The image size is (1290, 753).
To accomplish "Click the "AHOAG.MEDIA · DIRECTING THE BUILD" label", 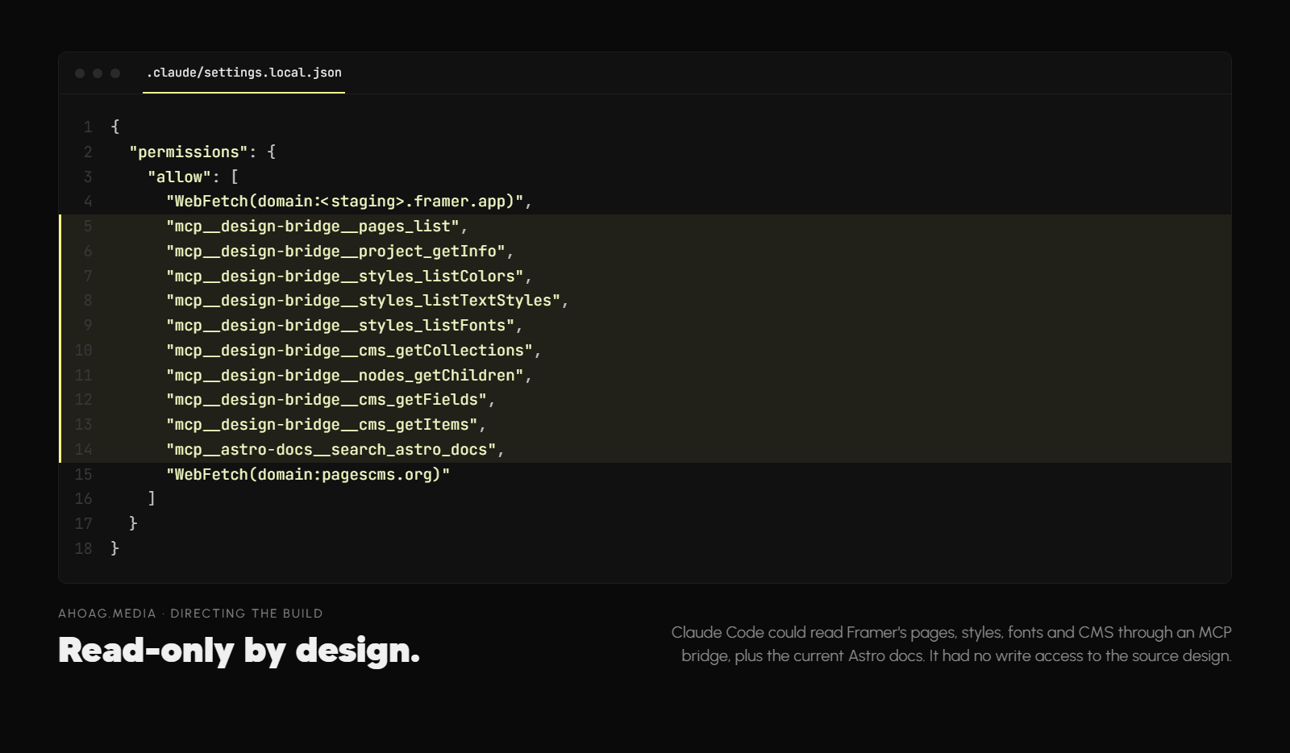I will [x=190, y=614].
